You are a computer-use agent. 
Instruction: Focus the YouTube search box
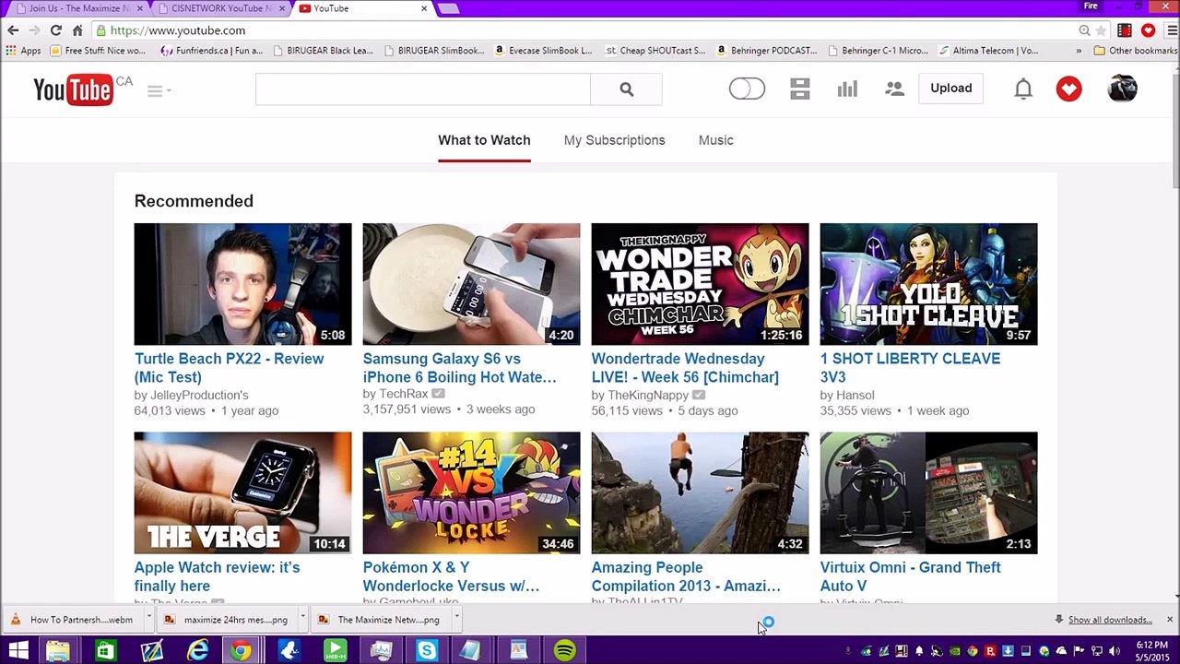[423, 89]
